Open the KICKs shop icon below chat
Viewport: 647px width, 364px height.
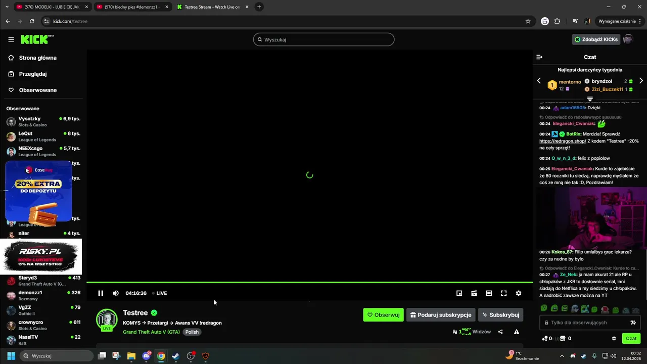point(563,339)
